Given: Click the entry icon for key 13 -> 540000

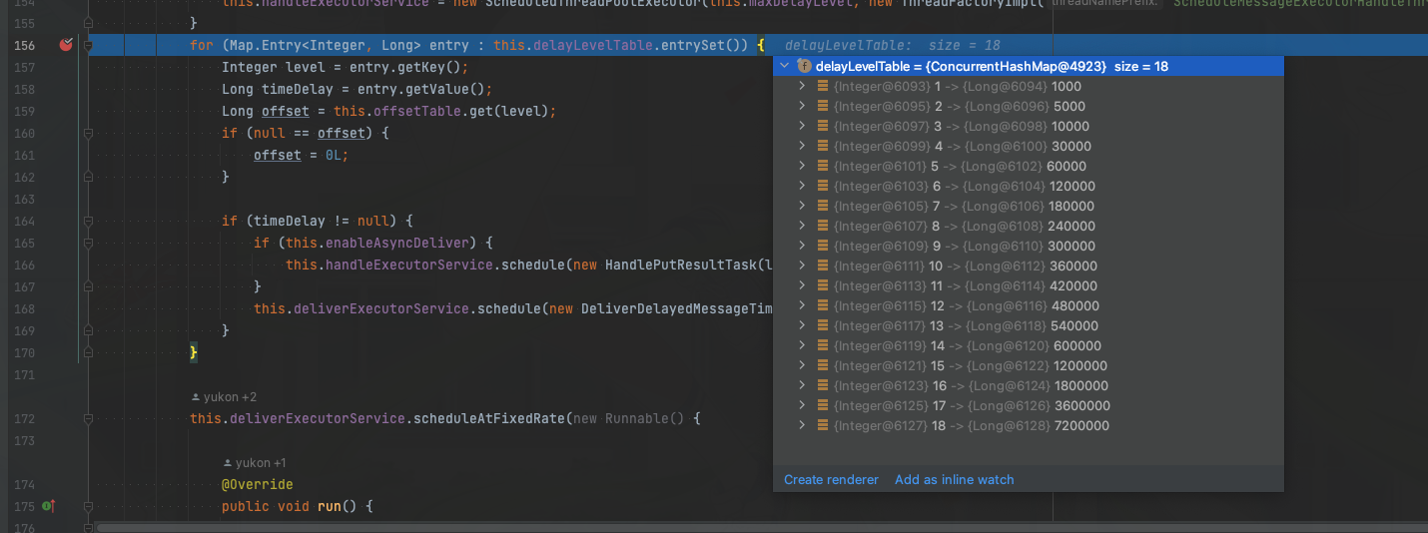Looking at the screenshot, I should click(x=824, y=325).
